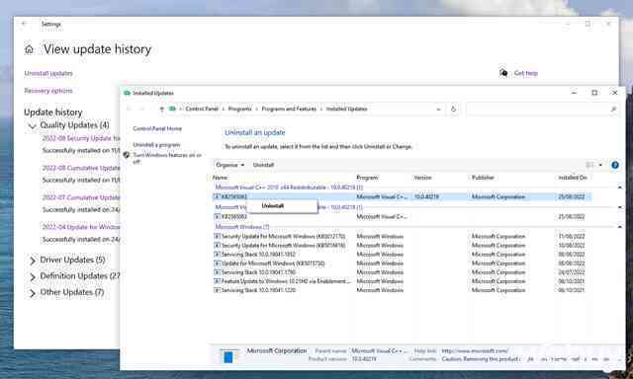Click the Get help icon

[x=503, y=72]
